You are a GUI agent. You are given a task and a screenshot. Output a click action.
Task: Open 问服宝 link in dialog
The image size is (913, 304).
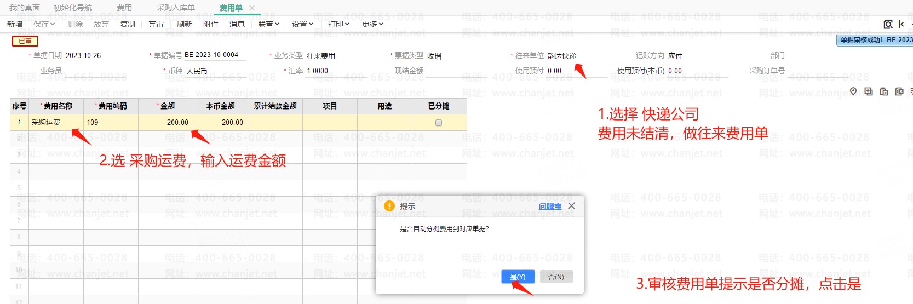click(550, 206)
